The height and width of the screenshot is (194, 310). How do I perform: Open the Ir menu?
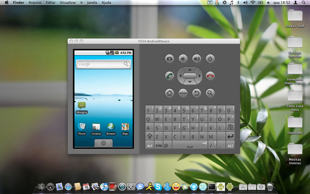81,2
